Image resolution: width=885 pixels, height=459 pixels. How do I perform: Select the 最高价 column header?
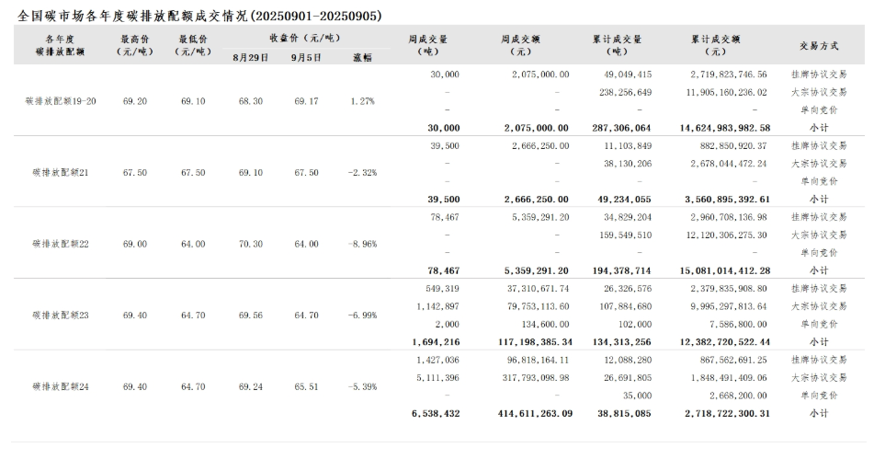[x=135, y=45]
